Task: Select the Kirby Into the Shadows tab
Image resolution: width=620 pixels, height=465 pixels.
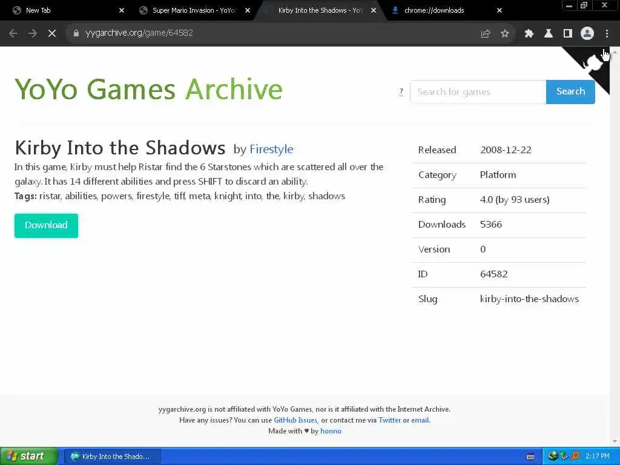Action: [320, 10]
